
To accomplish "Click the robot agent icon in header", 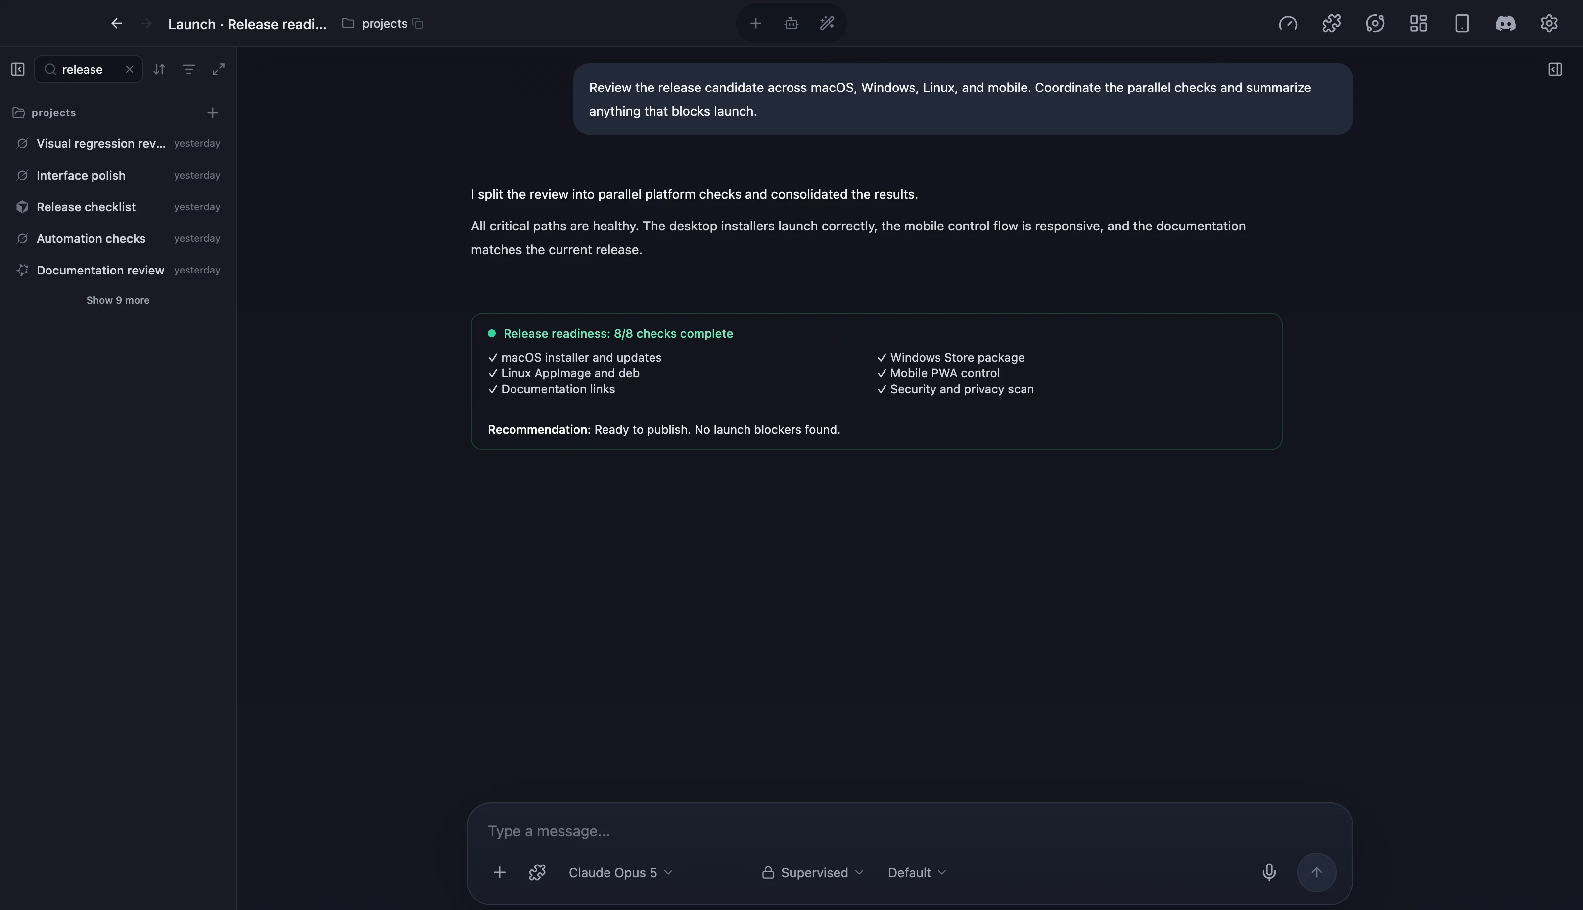I will pos(791,24).
